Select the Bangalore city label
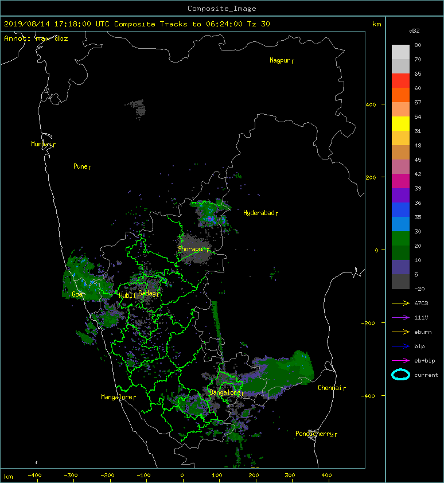The image size is (444, 483). (225, 392)
